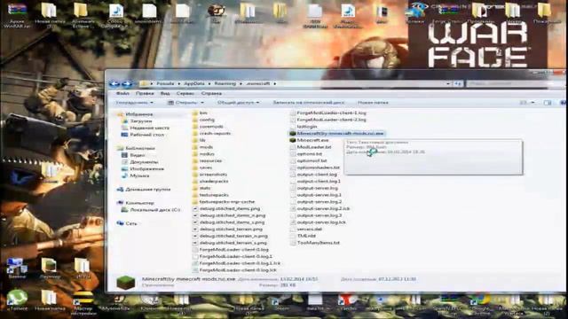Open the address bar history dropdown arrow

click(448, 83)
